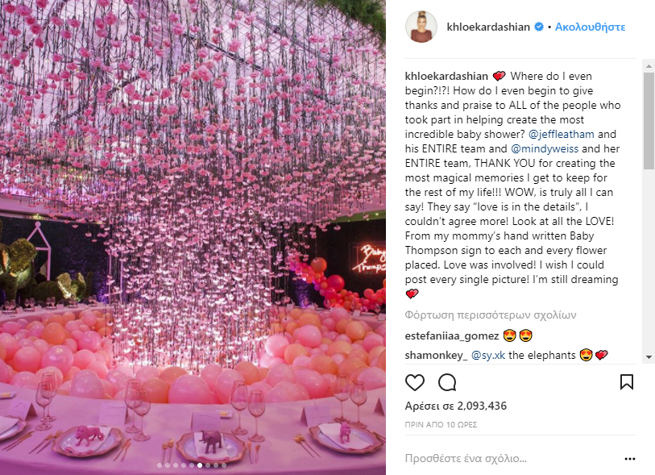Image resolution: width=655 pixels, height=475 pixels.
Task: Open comments with the speech bubble icon
Action: pos(447,382)
